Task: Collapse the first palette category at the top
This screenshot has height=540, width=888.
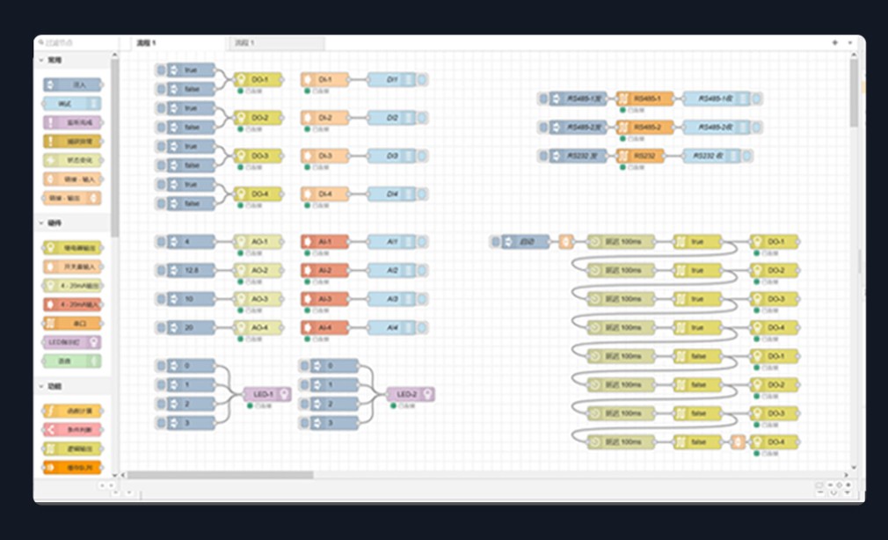Action: [40, 61]
